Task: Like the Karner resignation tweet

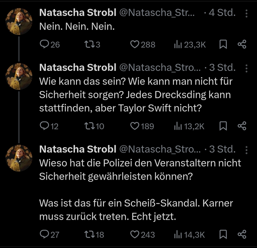Action: (x=135, y=234)
